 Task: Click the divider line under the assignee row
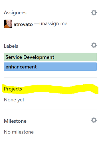50,35
